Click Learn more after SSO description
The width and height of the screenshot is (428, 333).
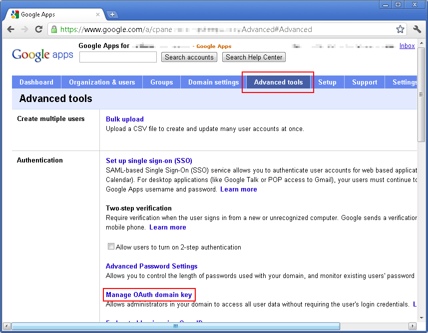click(239, 189)
